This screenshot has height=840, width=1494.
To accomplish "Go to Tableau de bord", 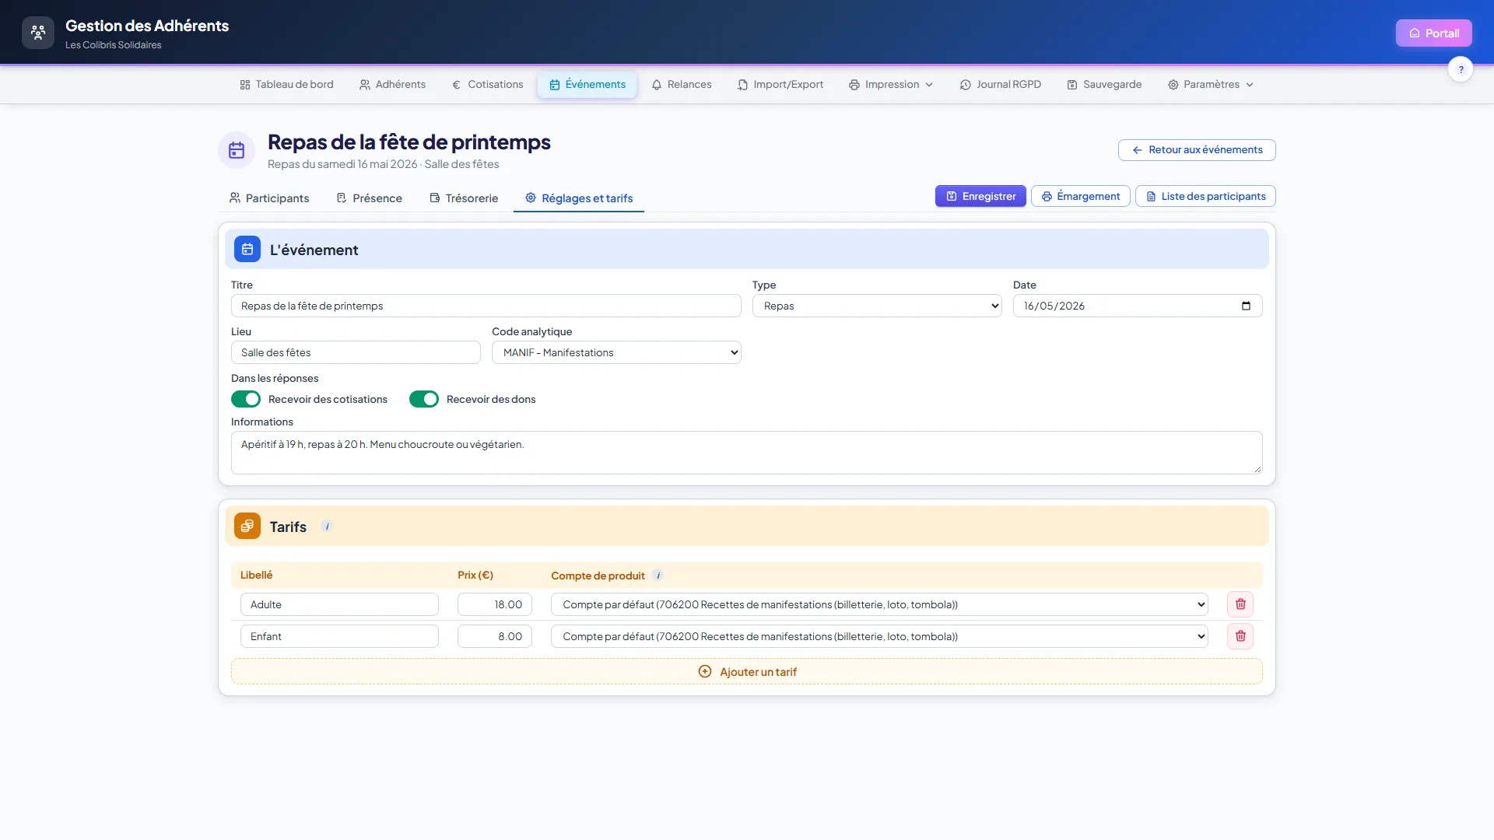I will pyautogui.click(x=286, y=85).
